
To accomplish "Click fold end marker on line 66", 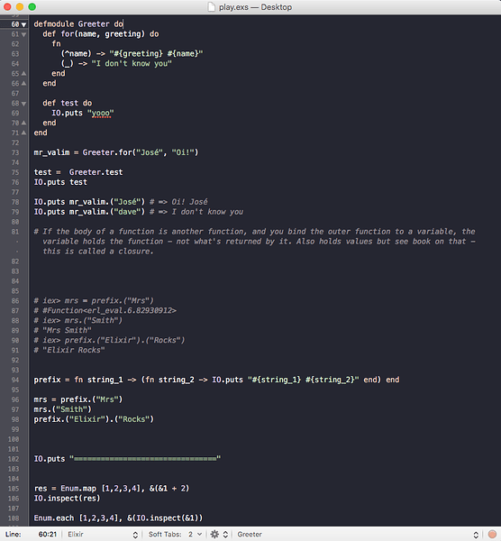I will [23, 84].
